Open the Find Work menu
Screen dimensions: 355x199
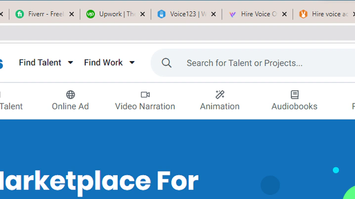click(x=103, y=63)
